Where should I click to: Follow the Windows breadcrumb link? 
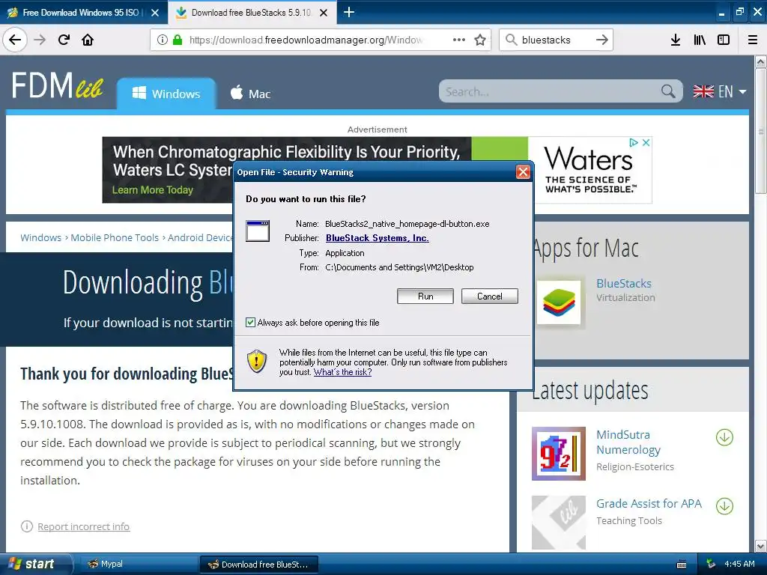point(40,237)
